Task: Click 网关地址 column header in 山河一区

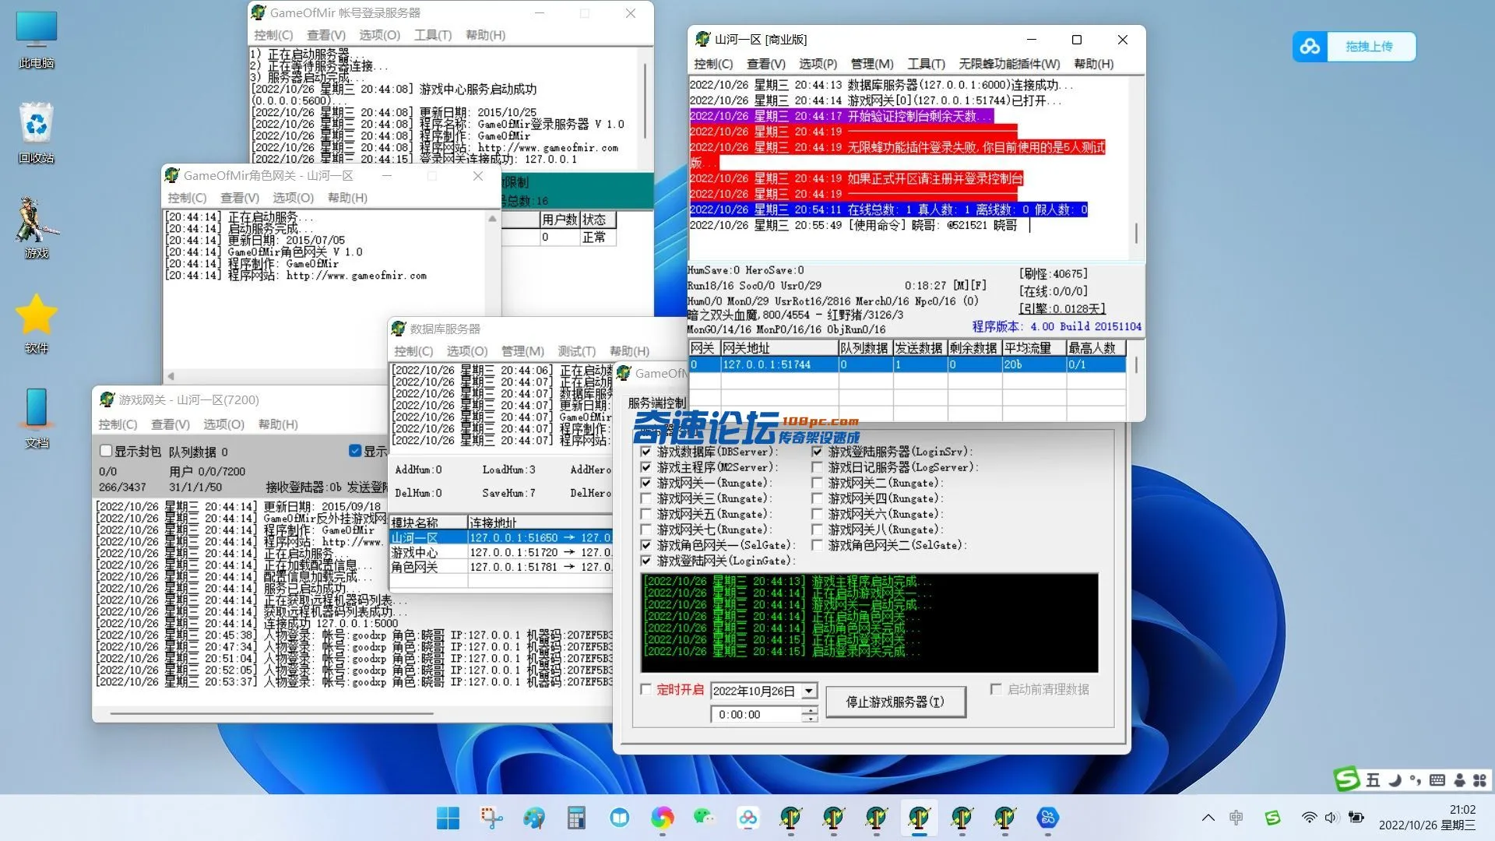Action: coord(779,348)
